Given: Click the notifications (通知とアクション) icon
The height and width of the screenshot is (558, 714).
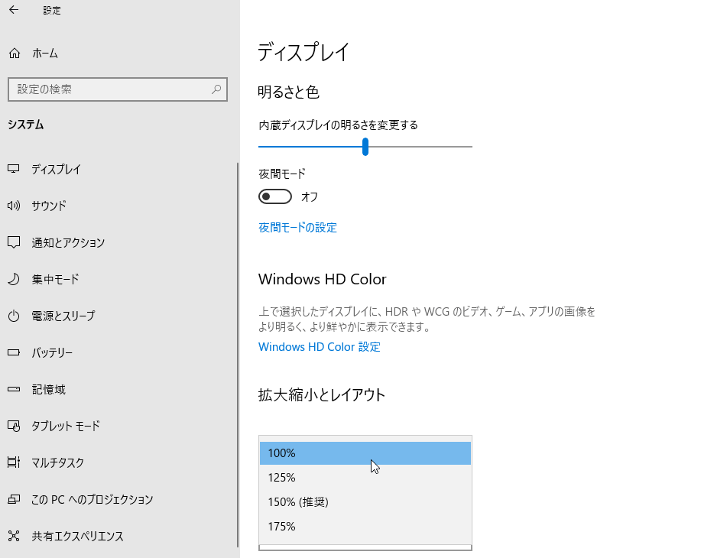Looking at the screenshot, I should point(14,242).
